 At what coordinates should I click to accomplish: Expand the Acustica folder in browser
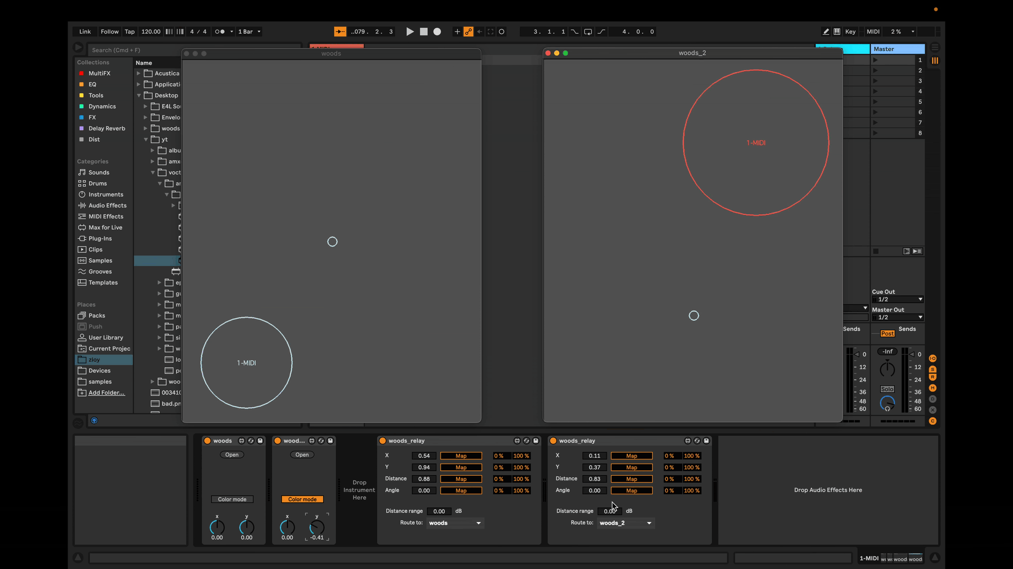[139, 73]
